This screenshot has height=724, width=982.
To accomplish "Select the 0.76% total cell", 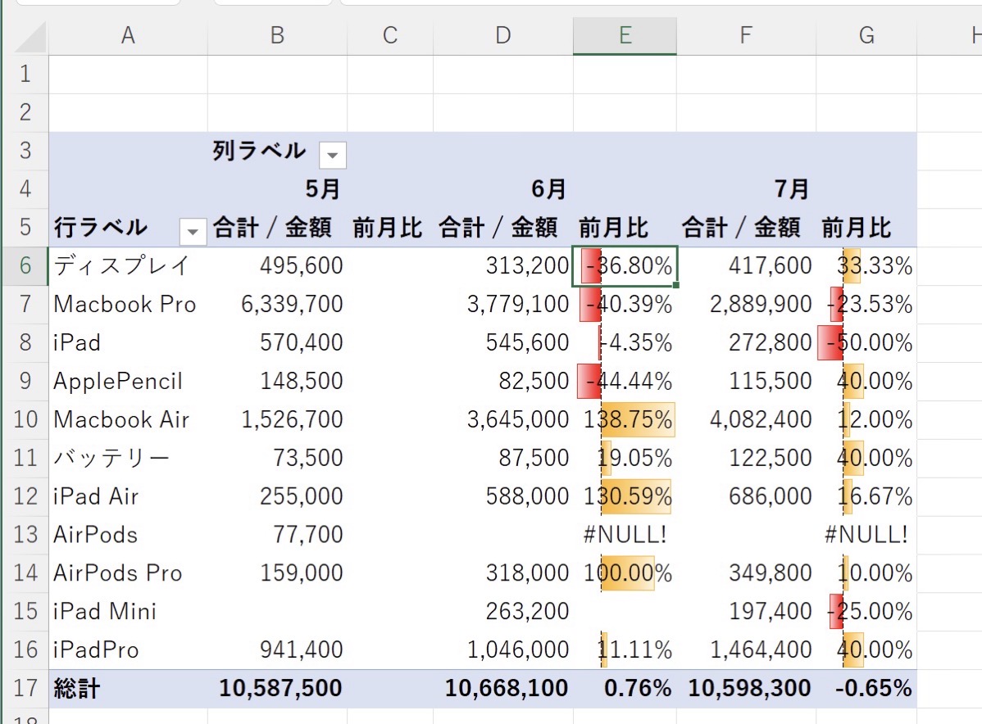I will click(625, 688).
